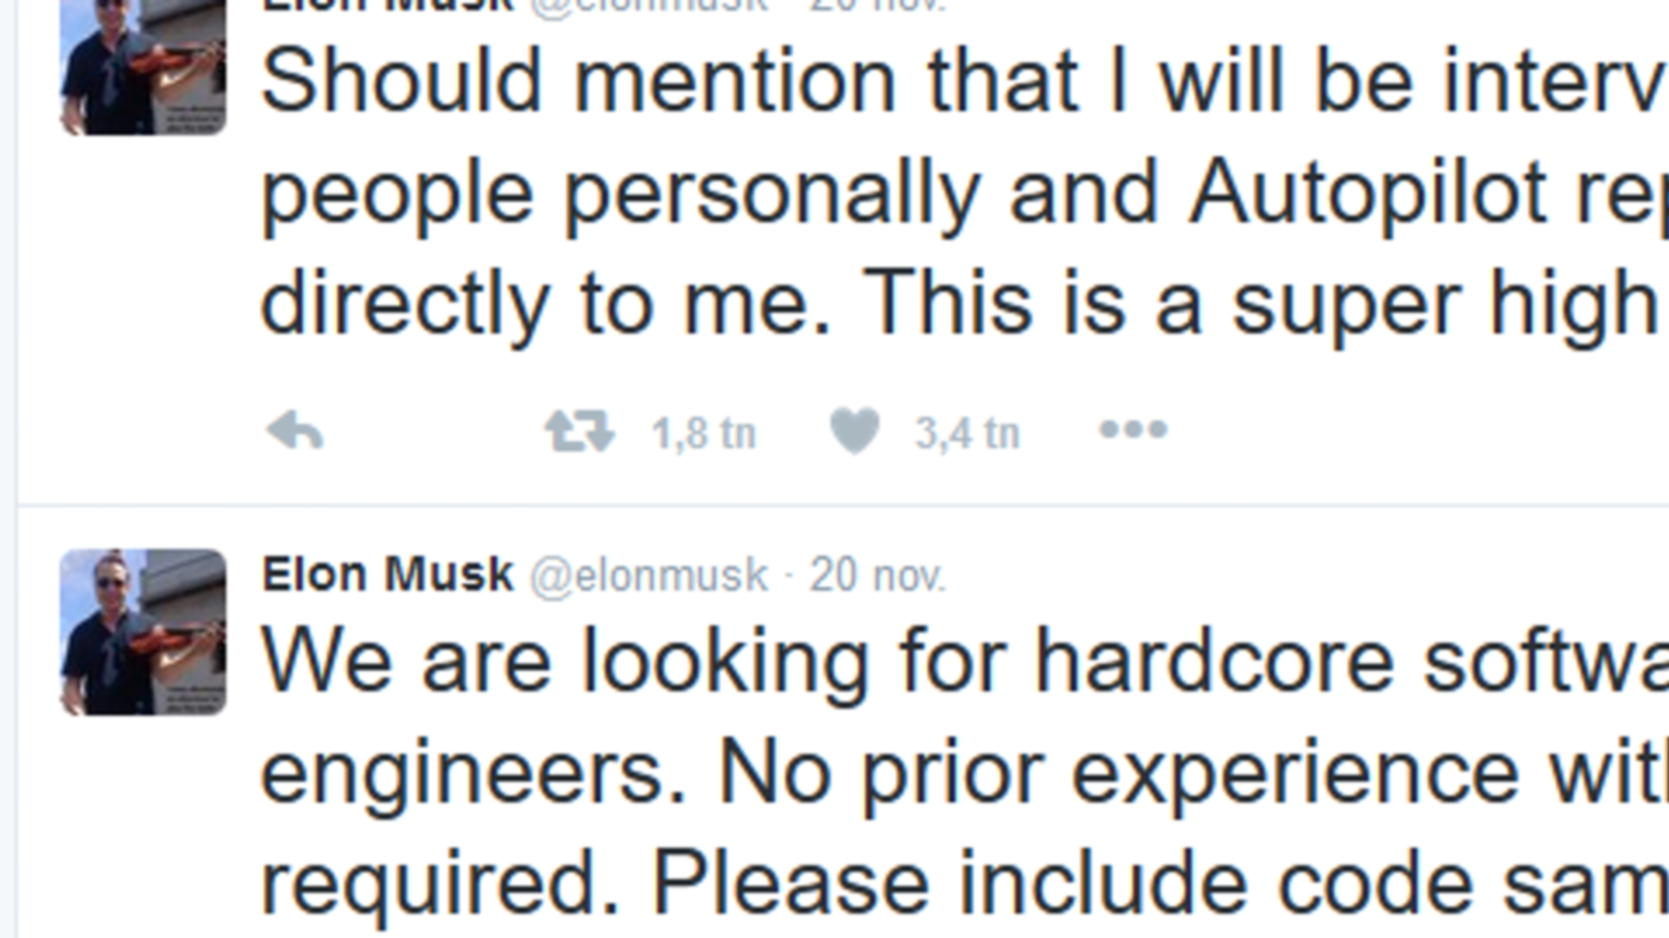Click the @elonmusk handle on the lower tweet

point(649,575)
